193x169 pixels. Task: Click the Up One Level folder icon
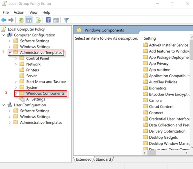[x=21, y=20]
